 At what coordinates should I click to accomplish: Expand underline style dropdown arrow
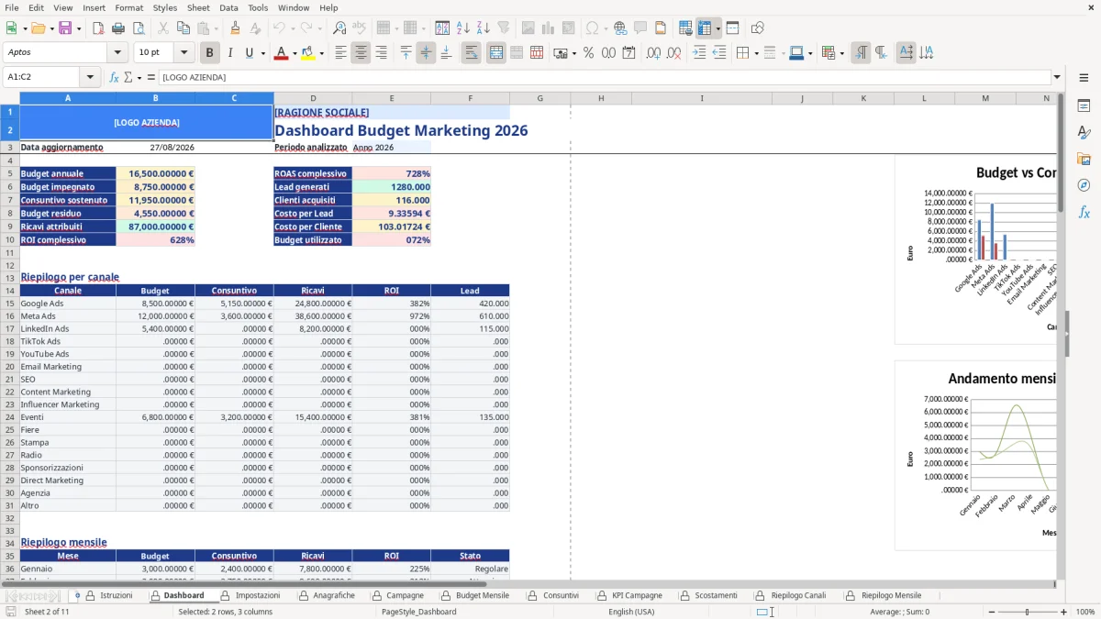(x=262, y=53)
